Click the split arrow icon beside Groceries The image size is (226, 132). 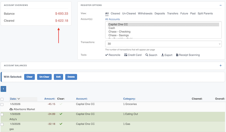point(124,104)
